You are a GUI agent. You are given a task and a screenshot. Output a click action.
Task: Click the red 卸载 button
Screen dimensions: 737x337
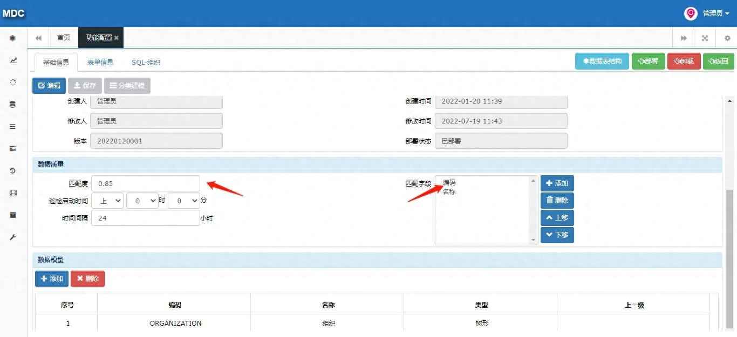click(684, 61)
